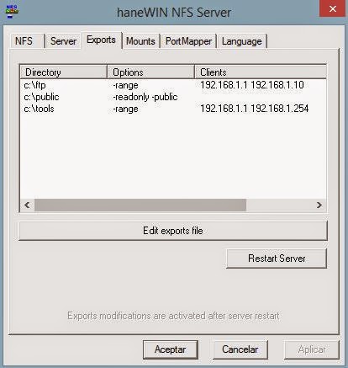Click the haneWIN NFS app icon in title bar
Image resolution: width=348 pixels, height=368 pixels.
point(12,12)
